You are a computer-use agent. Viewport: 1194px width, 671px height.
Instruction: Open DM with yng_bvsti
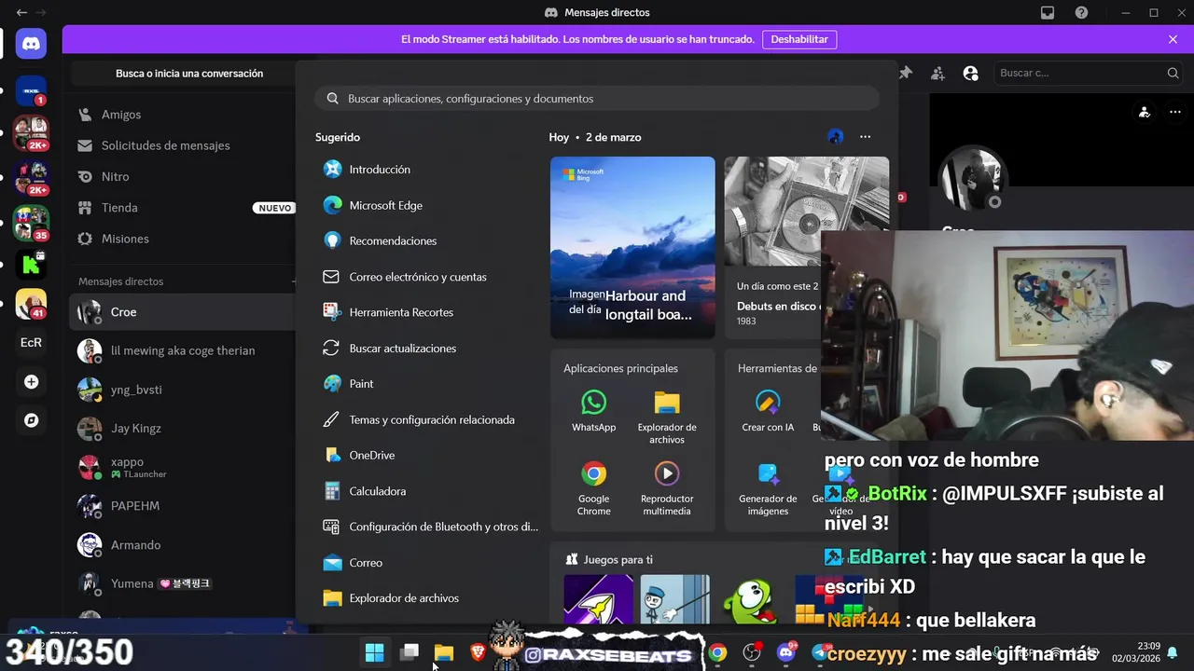[182, 390]
